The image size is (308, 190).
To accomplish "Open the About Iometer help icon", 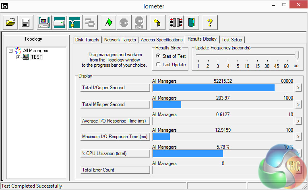I will click(210, 22).
